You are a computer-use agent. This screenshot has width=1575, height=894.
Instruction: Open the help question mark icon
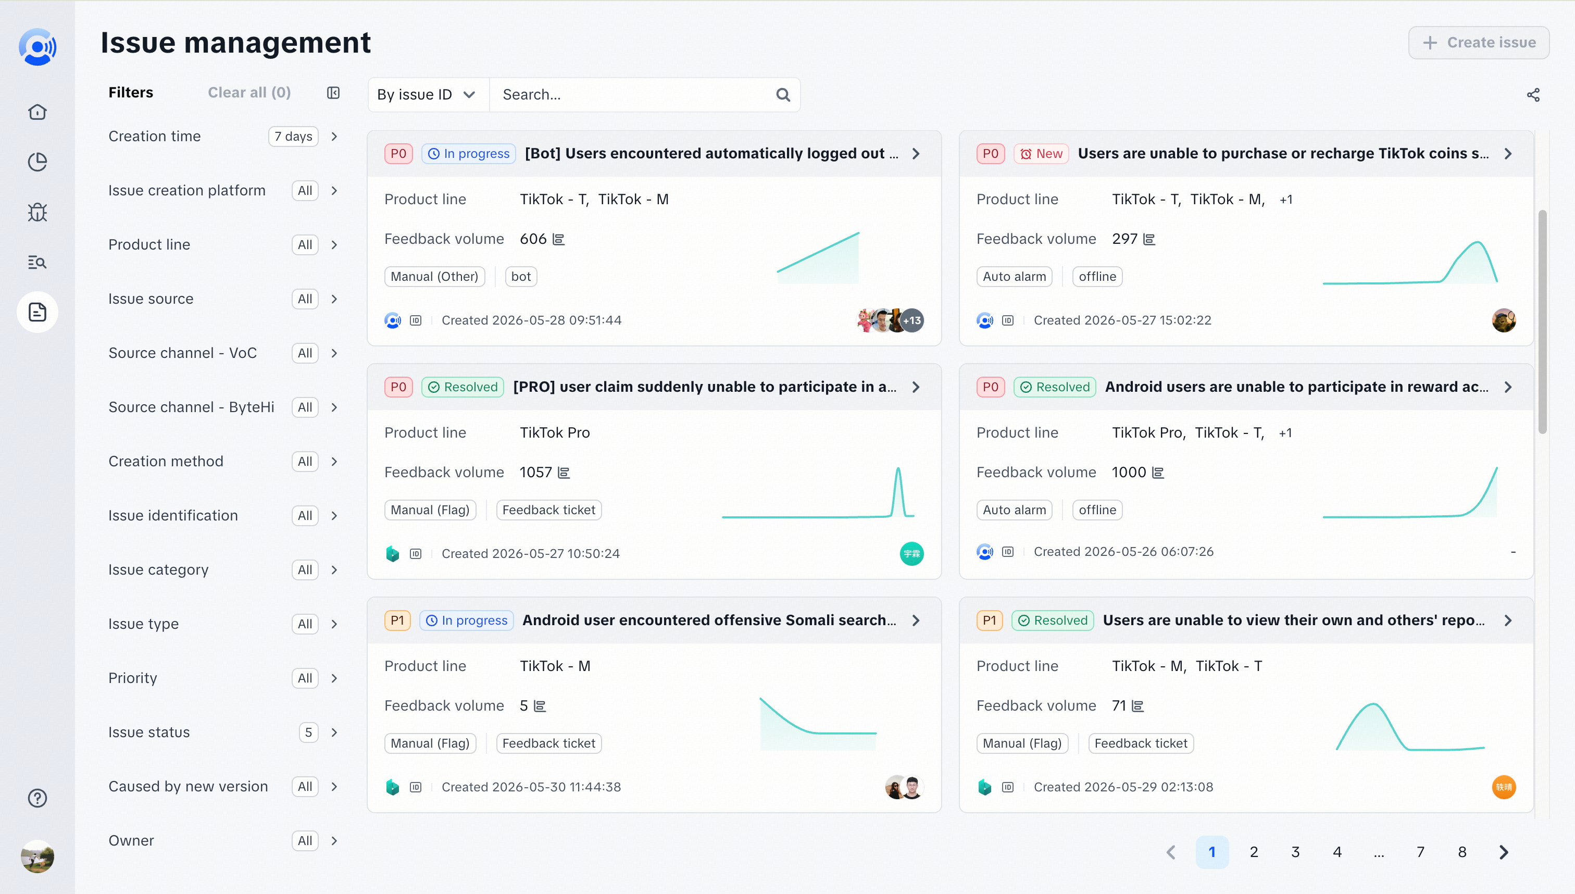37,798
